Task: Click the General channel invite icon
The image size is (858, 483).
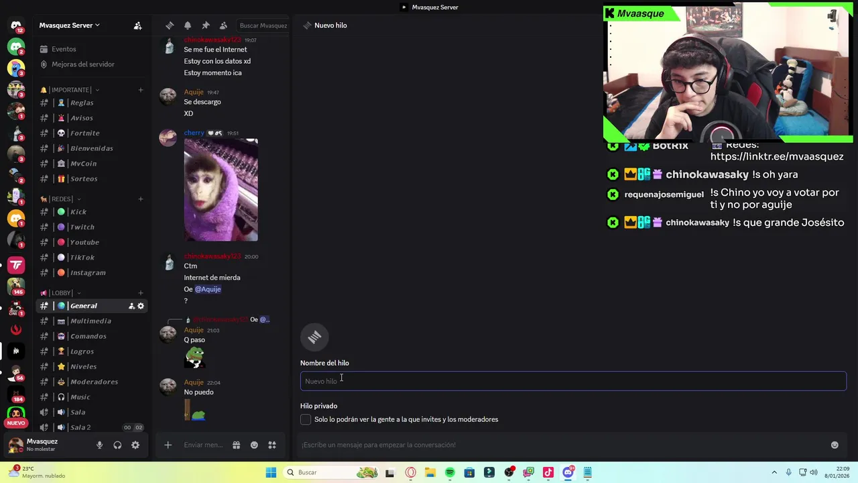Action: click(x=131, y=306)
